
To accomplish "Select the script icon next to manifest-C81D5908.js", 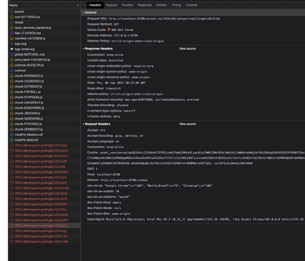I will tap(12, 38).
